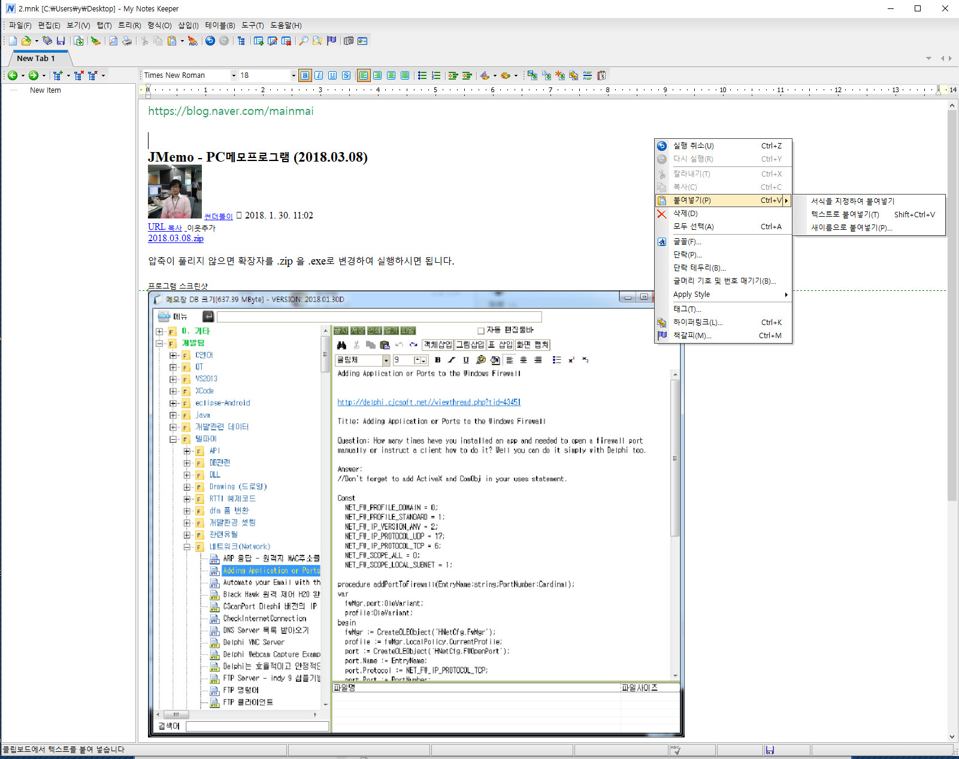Click the author photo thumbnail in the note
This screenshot has height=759, width=959.
pyautogui.click(x=175, y=192)
